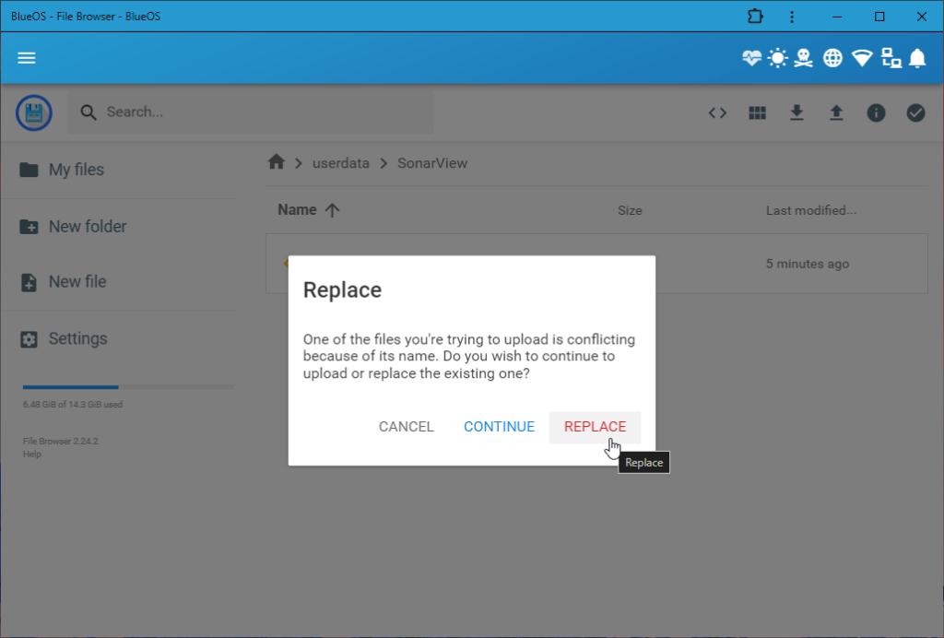The height and width of the screenshot is (638, 944).
Task: Toggle select-all with the checkmark icon
Action: click(915, 112)
